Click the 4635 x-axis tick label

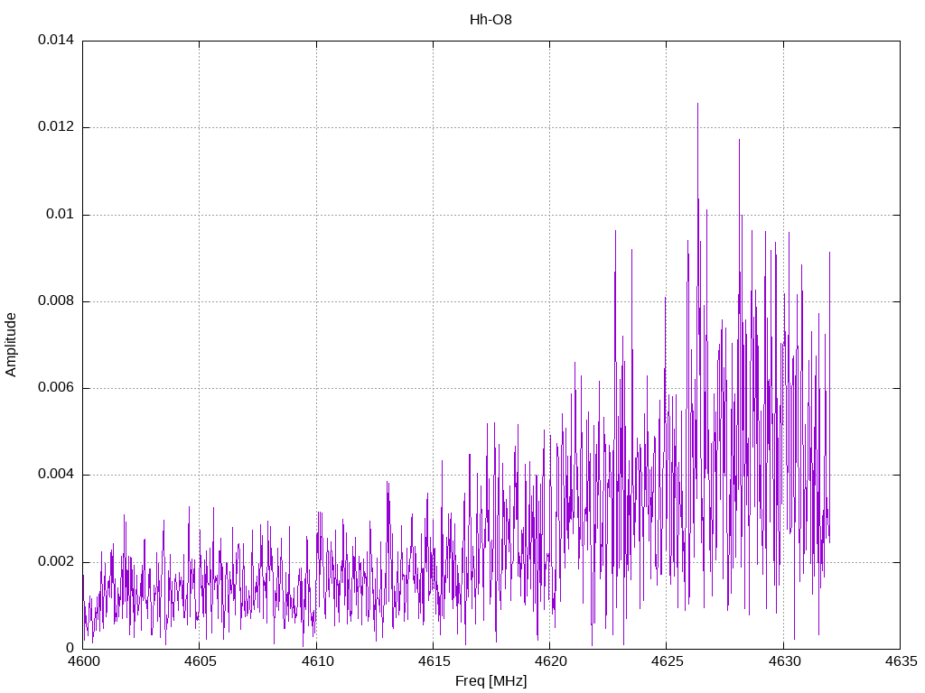(899, 661)
